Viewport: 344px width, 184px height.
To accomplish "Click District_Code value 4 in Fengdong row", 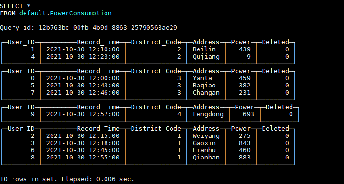I will pos(179,114).
